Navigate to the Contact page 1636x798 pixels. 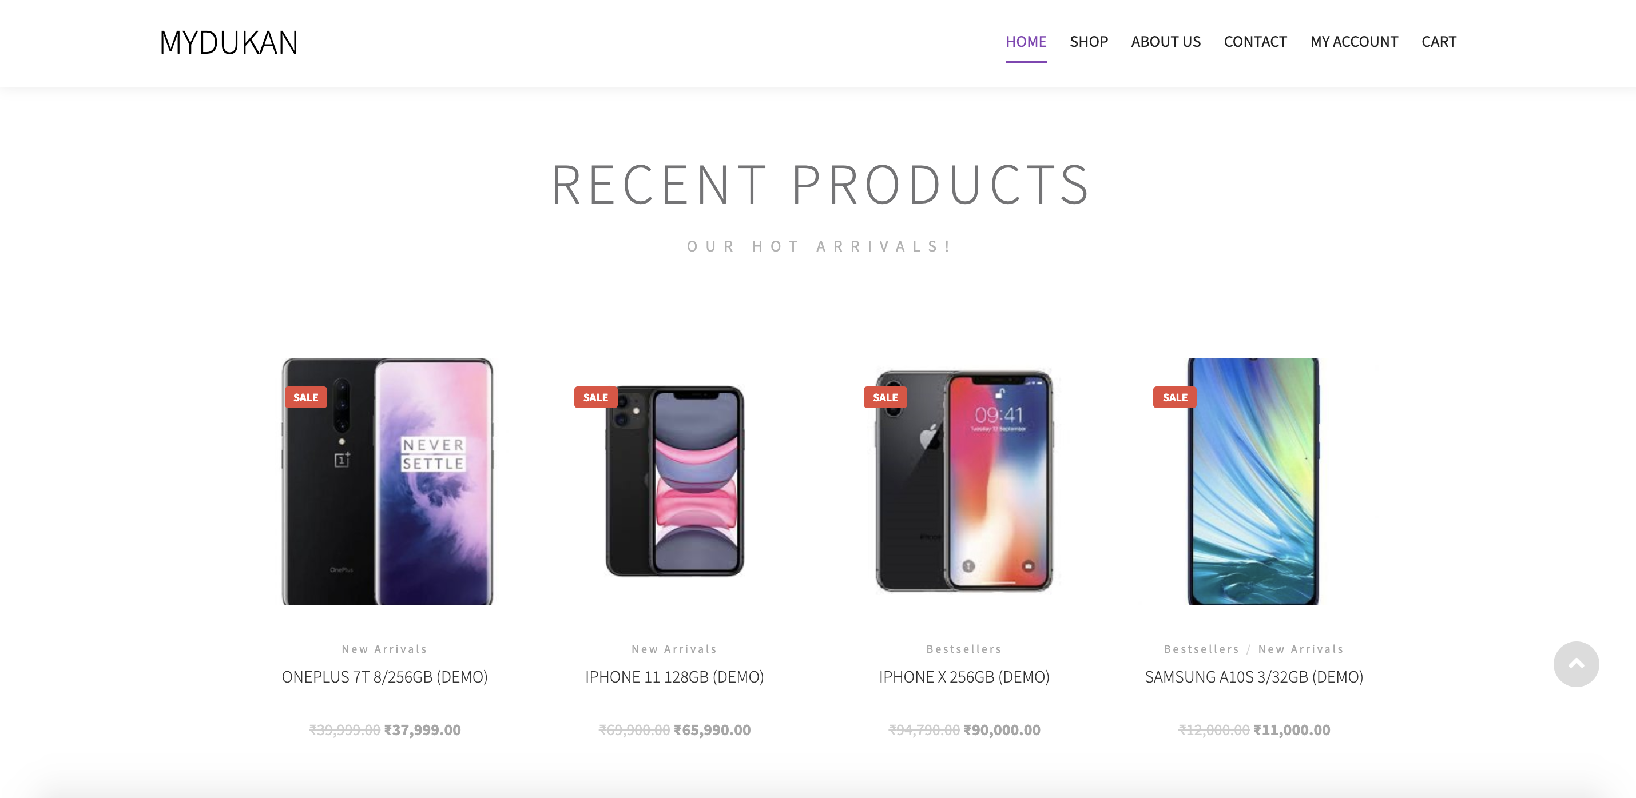[x=1255, y=42]
